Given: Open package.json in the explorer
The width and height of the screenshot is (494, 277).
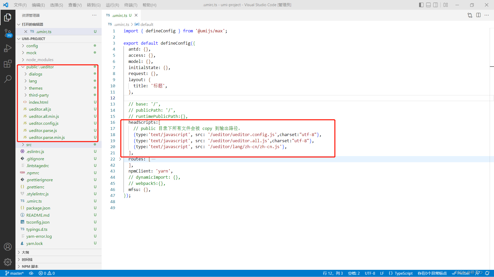Looking at the screenshot, I should [59, 208].
